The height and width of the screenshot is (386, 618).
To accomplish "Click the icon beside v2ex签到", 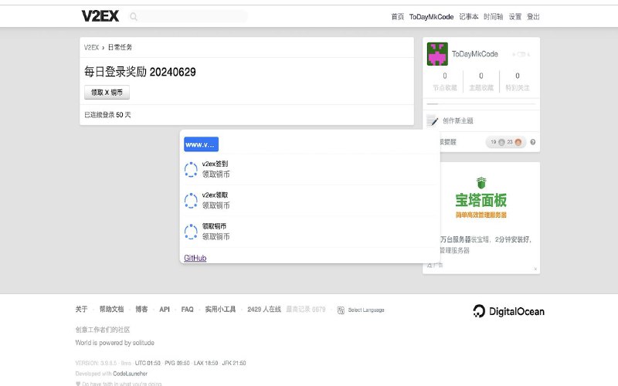I will tap(191, 169).
